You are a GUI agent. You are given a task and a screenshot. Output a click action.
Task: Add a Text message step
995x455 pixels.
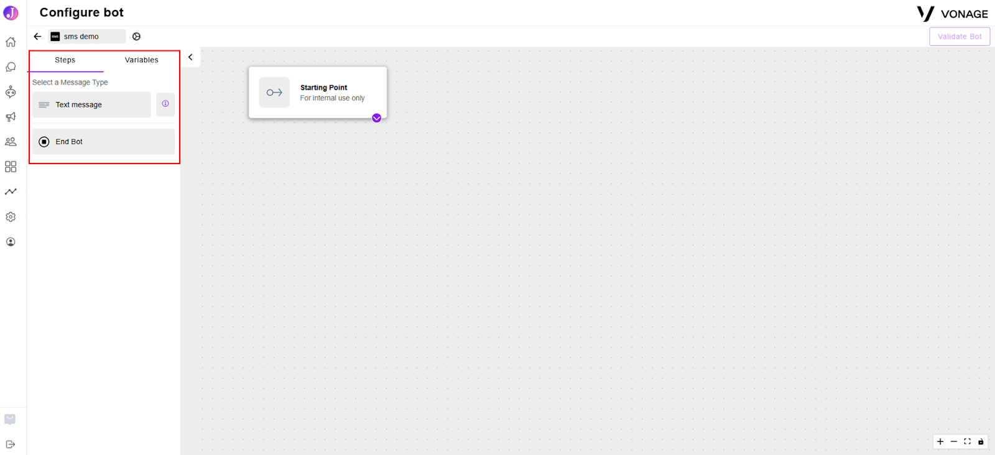[91, 104]
